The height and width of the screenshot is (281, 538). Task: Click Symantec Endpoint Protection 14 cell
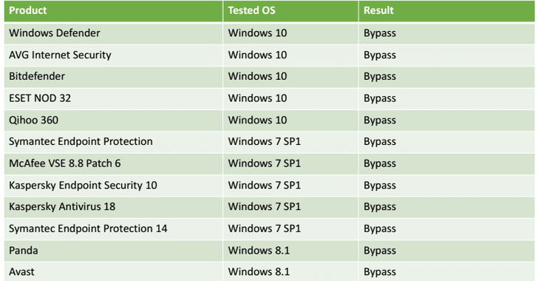(114, 229)
